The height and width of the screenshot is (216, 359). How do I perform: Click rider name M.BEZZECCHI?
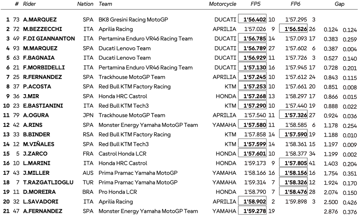[x=42, y=29]
